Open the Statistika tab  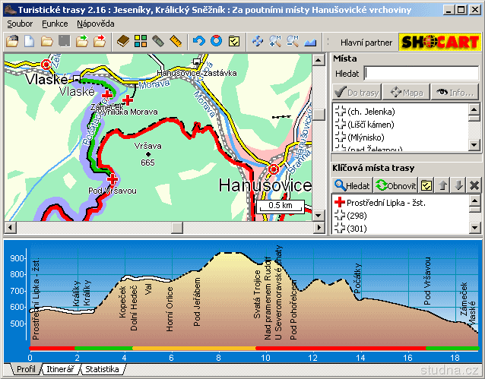click(102, 369)
